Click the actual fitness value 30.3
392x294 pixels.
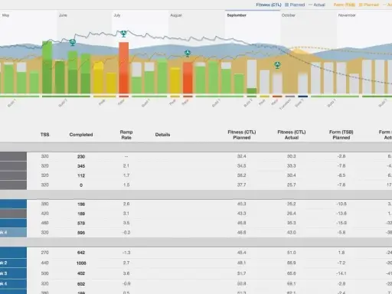point(292,156)
